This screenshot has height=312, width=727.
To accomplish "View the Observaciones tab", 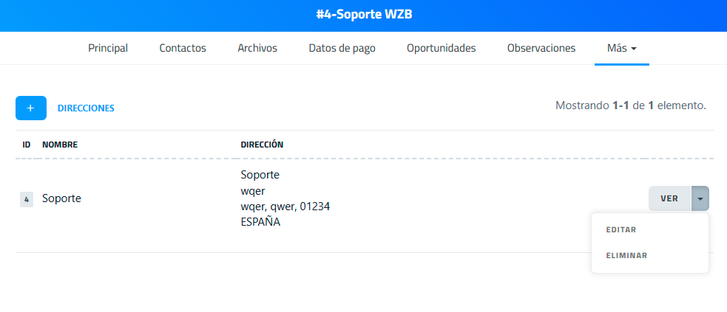I will [541, 48].
